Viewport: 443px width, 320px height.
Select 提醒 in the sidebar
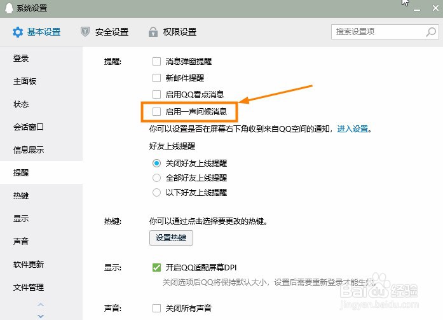point(41,172)
